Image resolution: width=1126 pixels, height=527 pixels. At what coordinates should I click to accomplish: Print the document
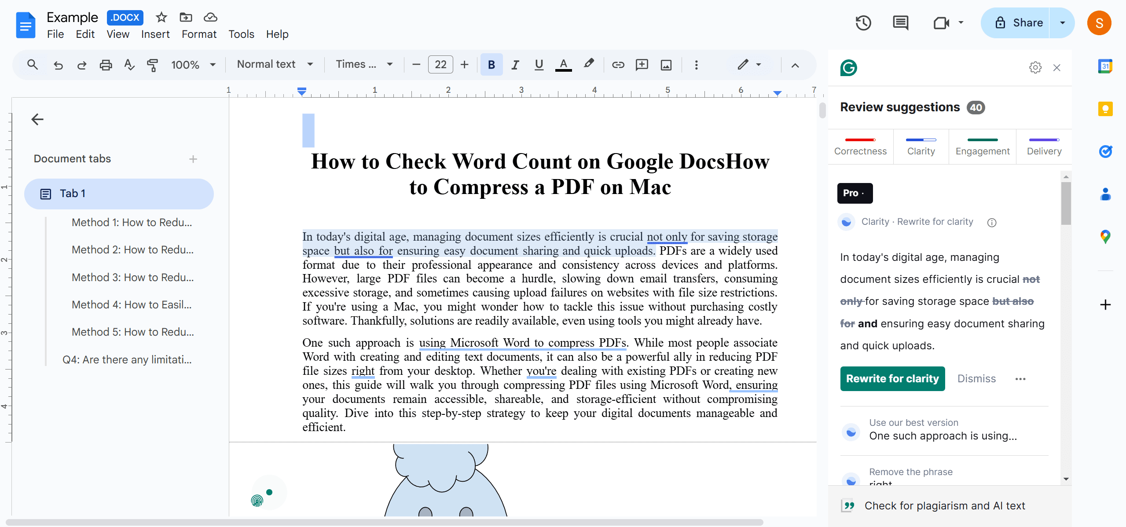pos(106,65)
